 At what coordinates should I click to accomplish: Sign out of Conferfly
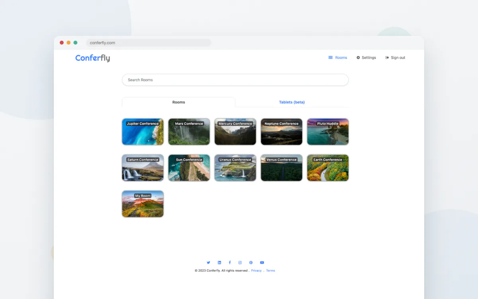(x=395, y=58)
